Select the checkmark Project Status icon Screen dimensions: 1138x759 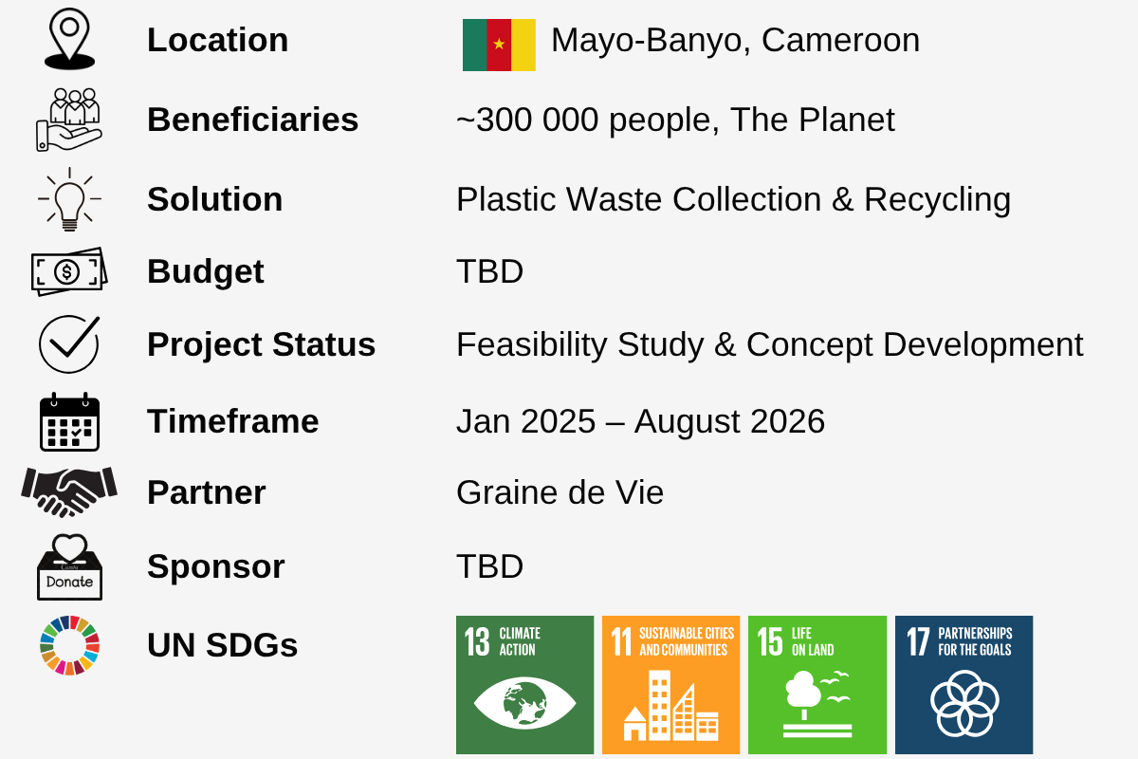pyautogui.click(x=69, y=344)
